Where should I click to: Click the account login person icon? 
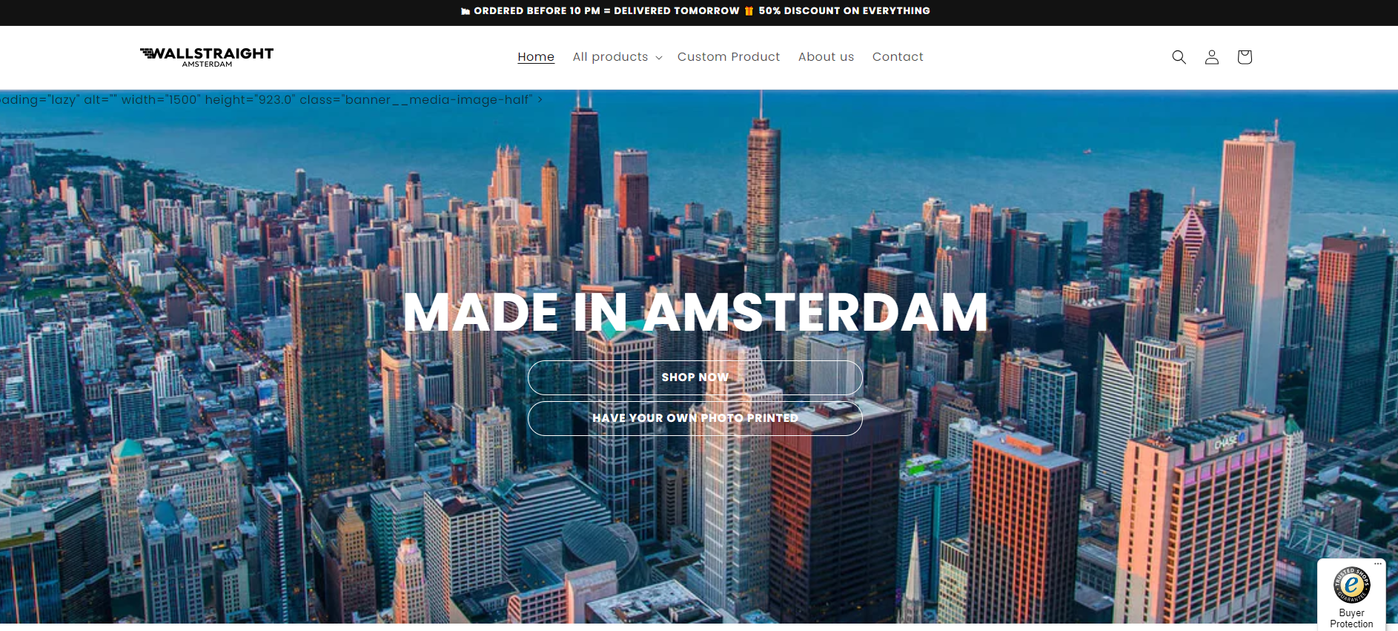[1211, 57]
